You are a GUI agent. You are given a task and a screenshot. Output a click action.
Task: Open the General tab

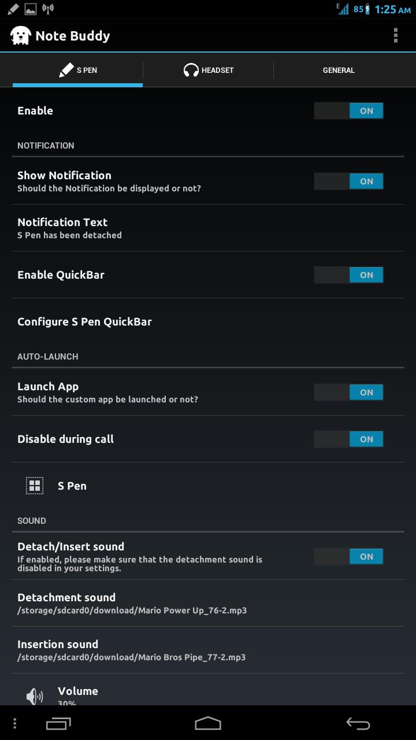(339, 70)
